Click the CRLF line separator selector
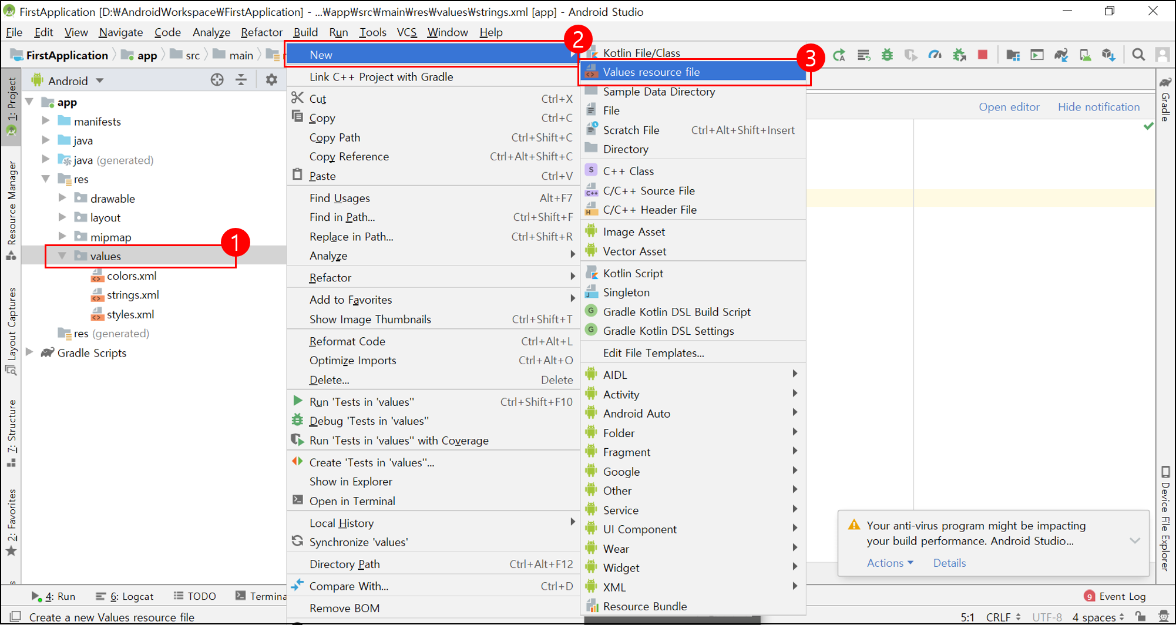The image size is (1176, 625). pos(1003,617)
